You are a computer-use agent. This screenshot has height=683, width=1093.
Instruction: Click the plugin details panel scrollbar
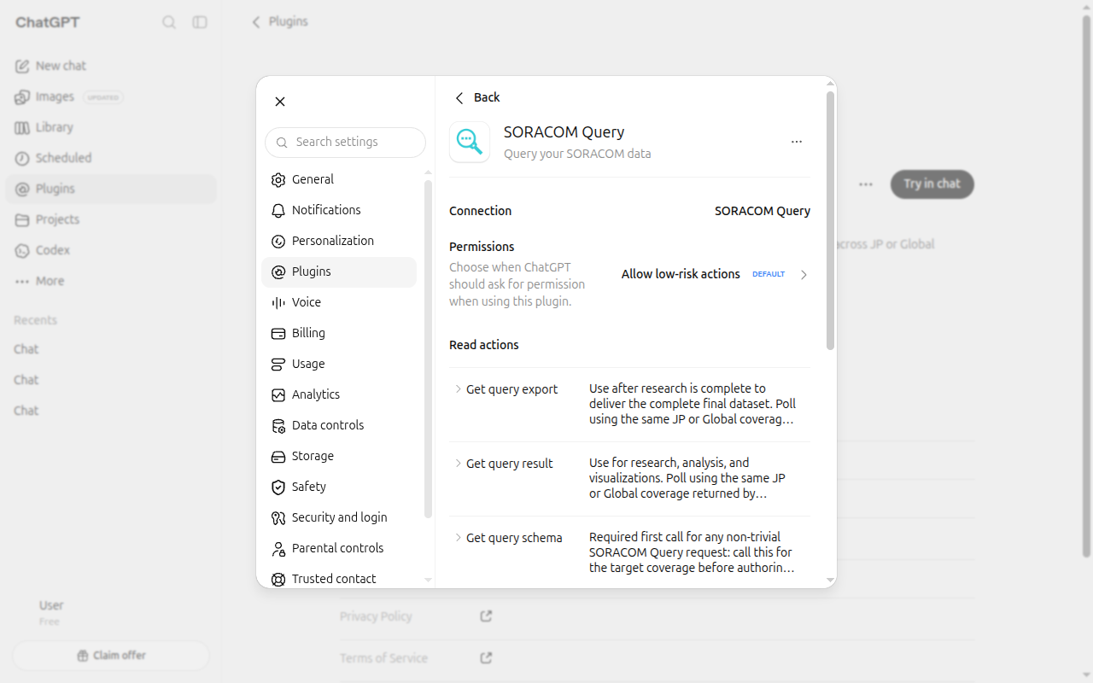(x=830, y=221)
